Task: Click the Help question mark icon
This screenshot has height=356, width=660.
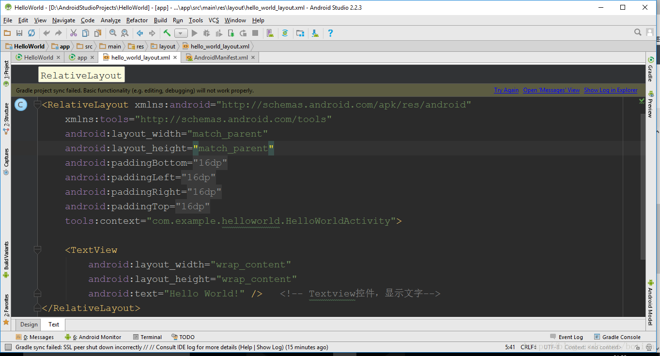Action: coord(330,33)
